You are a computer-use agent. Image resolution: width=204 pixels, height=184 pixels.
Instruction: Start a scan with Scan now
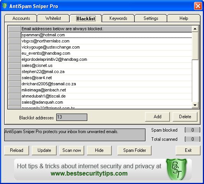(72, 150)
